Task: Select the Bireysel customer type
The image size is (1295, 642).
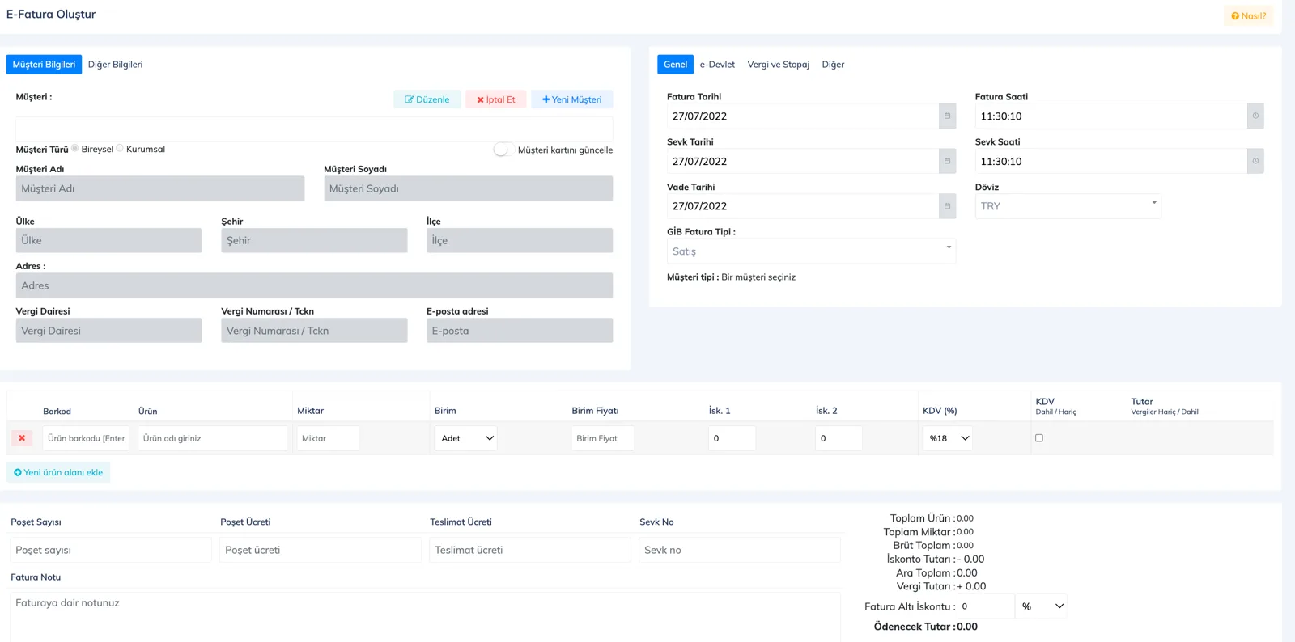Action: (75, 148)
